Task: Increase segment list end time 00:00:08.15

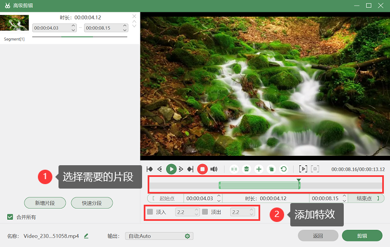Action: pyautogui.click(x=125, y=26)
